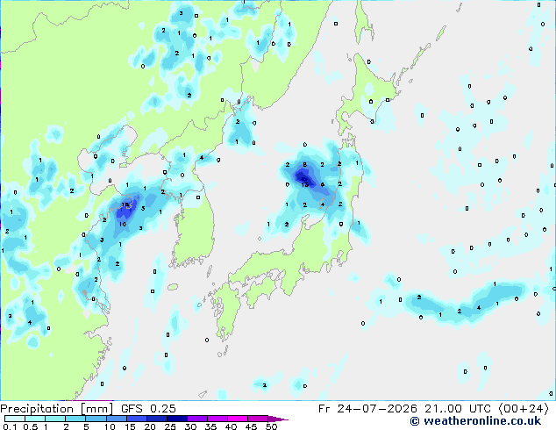Click the 45–50 mm legend color swatch
Image resolution: width=556 pixels, height=430 pixels.
pos(258,419)
